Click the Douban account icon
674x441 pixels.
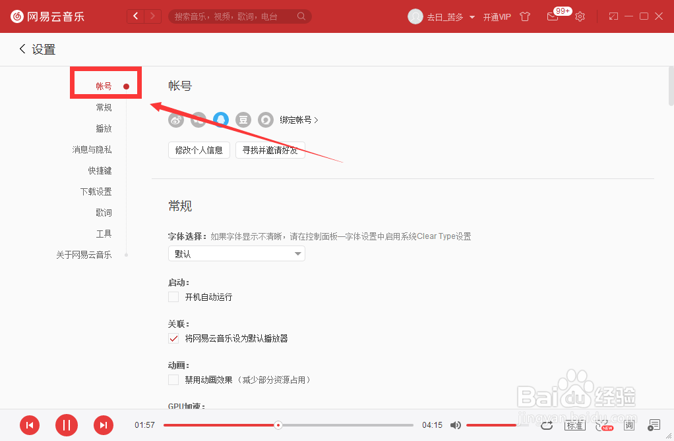tap(243, 120)
